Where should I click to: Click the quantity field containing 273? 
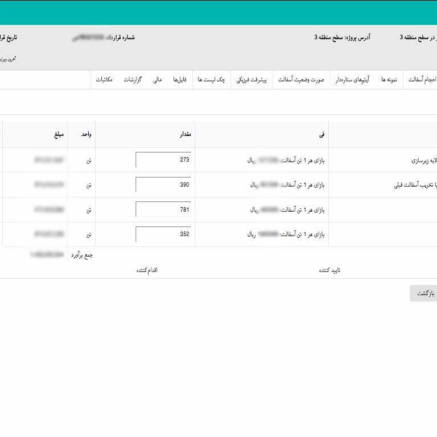click(163, 160)
